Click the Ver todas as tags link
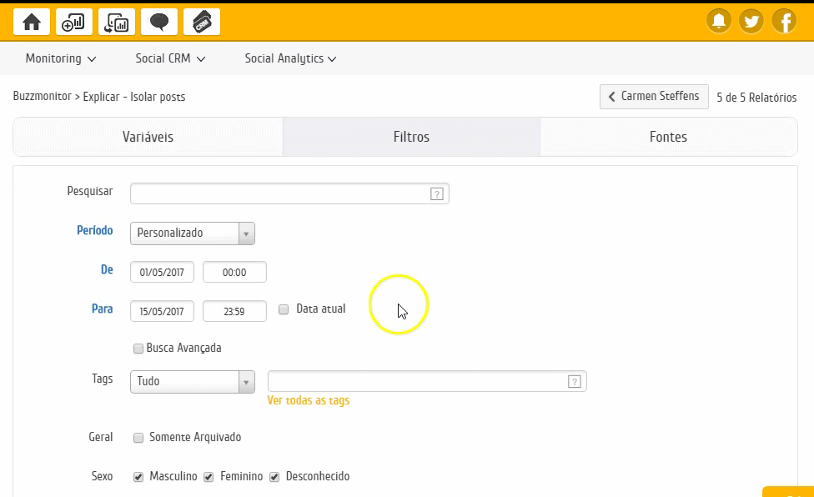814x497 pixels. tap(308, 401)
